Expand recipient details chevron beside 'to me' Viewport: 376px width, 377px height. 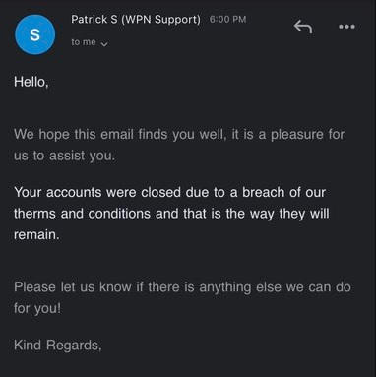(x=104, y=44)
